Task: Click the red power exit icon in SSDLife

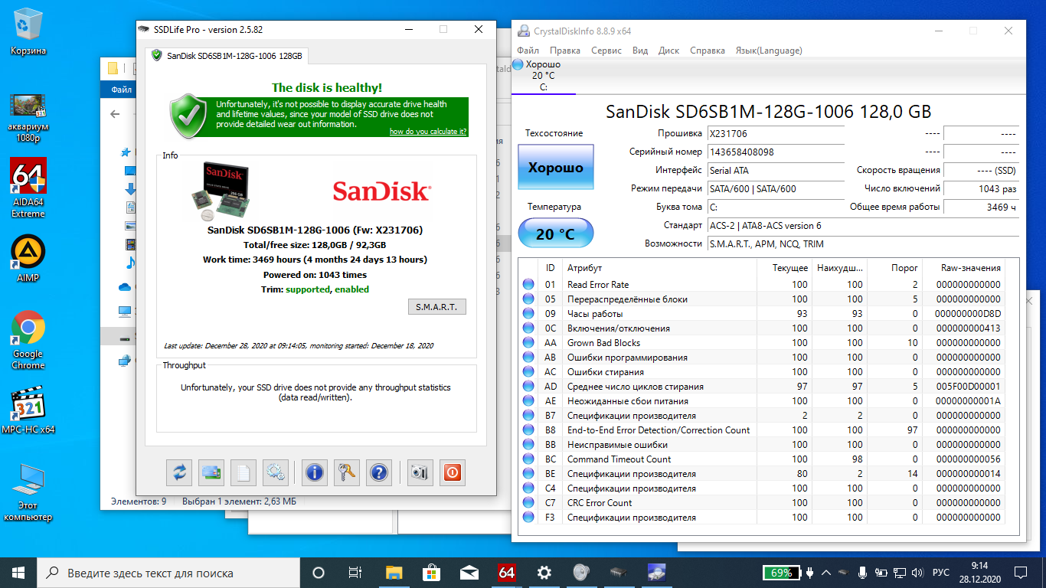Action: pyautogui.click(x=452, y=472)
